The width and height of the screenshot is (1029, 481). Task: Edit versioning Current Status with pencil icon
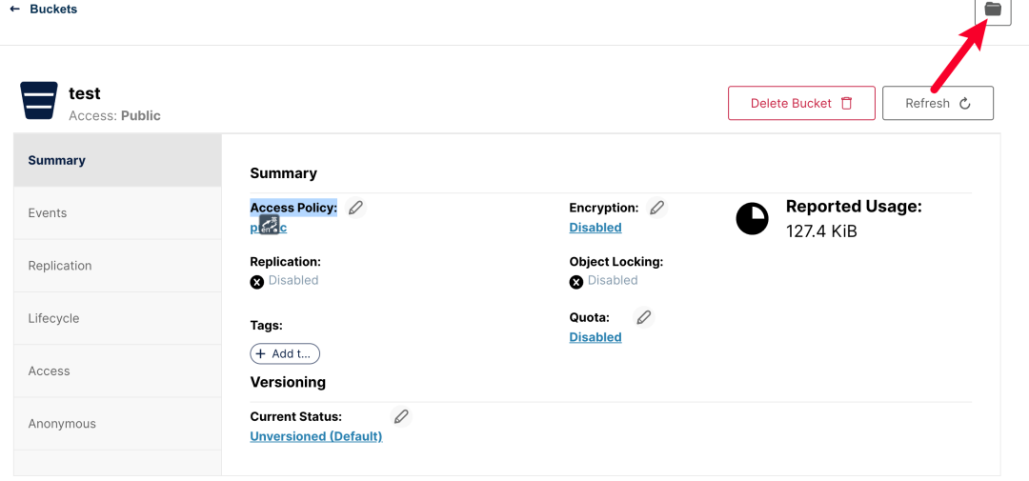point(401,416)
